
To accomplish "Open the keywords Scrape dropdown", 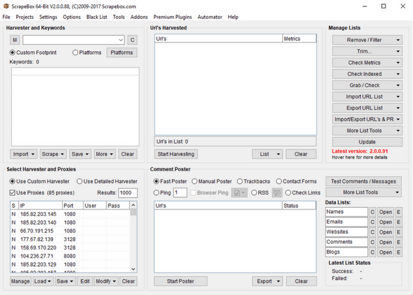I will pyautogui.click(x=53, y=154).
